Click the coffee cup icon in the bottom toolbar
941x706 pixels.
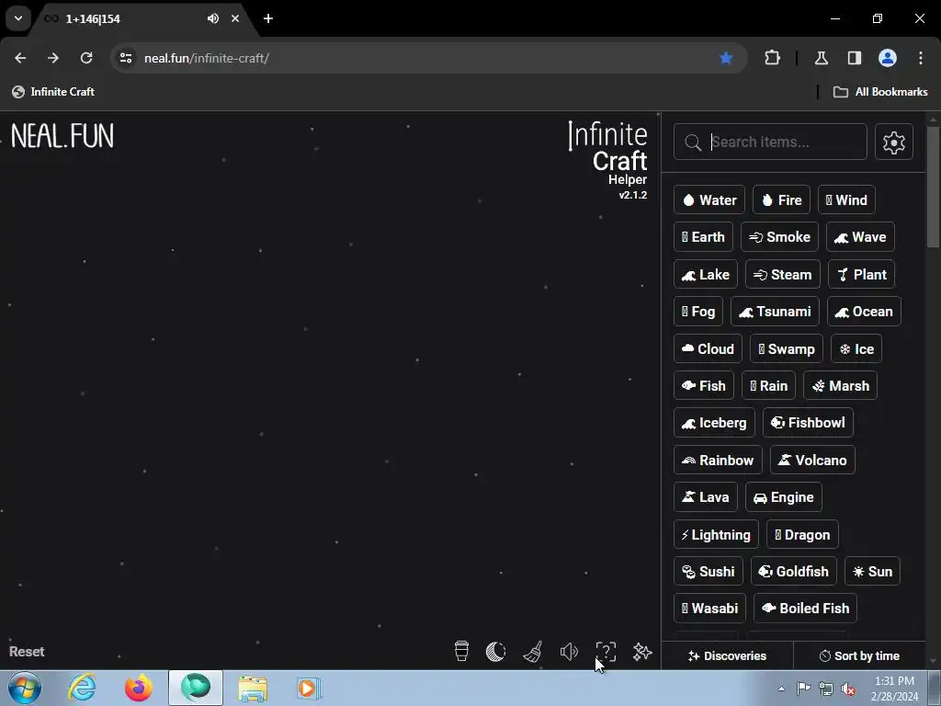pyautogui.click(x=461, y=652)
